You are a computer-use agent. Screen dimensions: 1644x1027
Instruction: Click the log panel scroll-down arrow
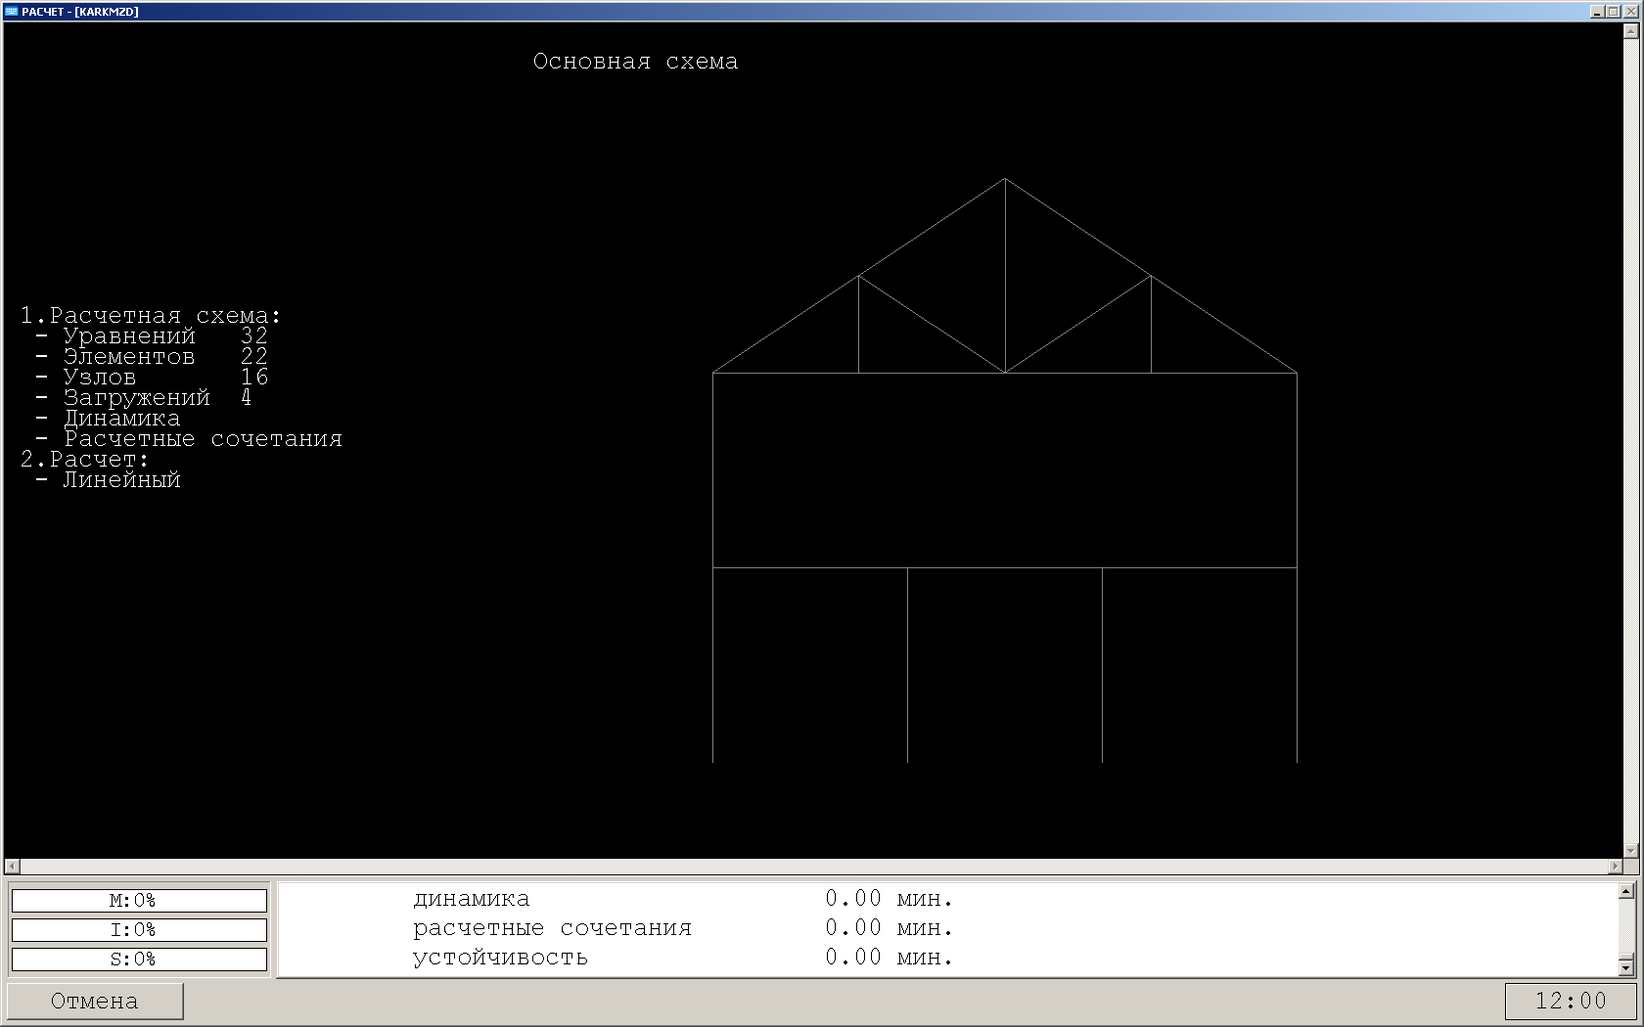click(x=1626, y=967)
